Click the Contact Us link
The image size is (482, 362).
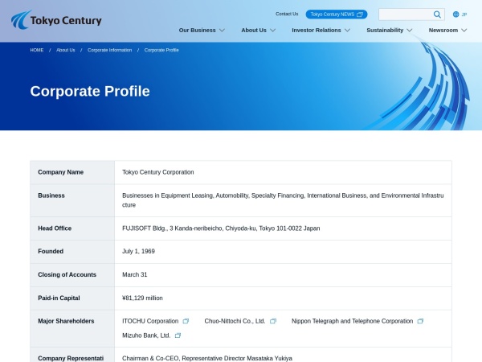pyautogui.click(x=287, y=14)
